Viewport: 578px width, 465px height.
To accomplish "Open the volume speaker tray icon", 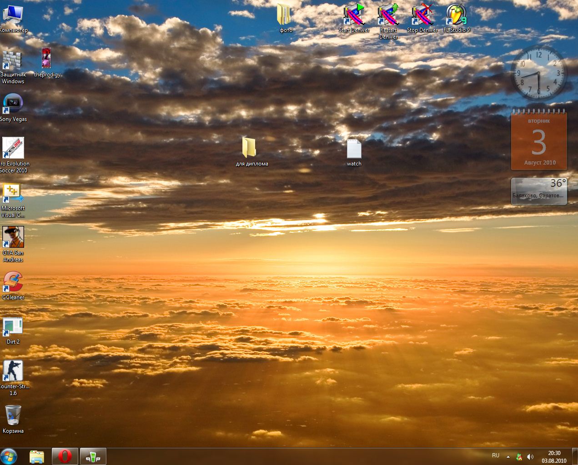I will coord(530,456).
